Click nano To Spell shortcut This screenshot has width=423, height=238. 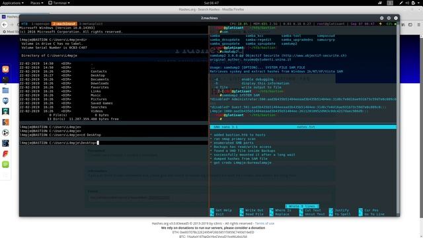(340, 214)
